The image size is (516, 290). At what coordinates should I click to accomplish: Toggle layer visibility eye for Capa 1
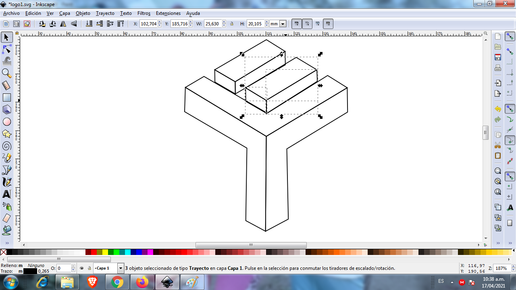coord(82,268)
